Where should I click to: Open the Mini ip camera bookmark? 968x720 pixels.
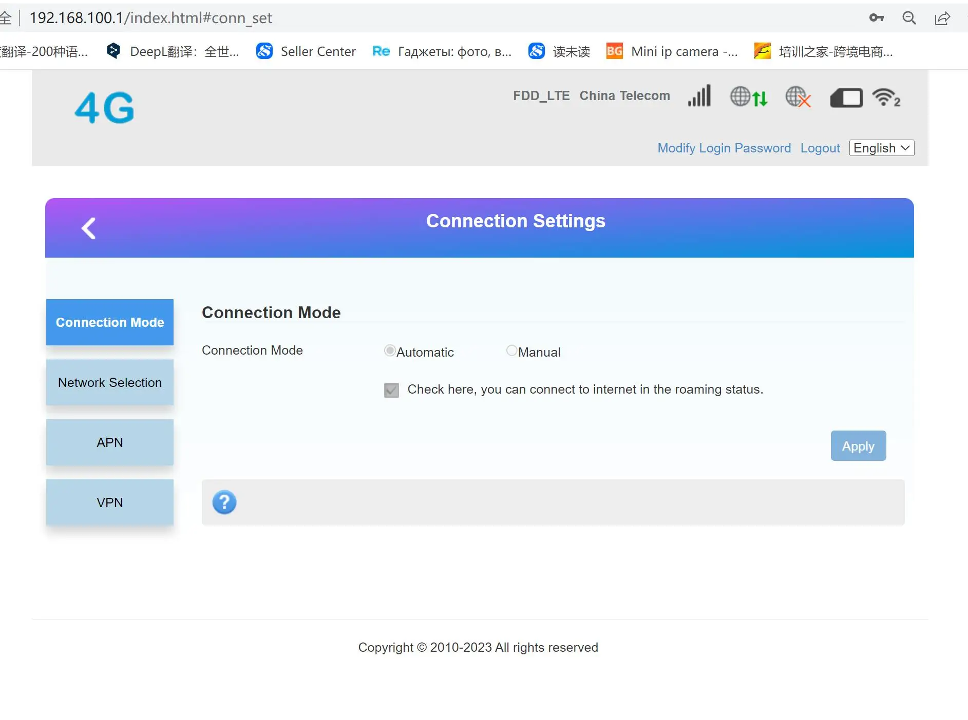672,51
